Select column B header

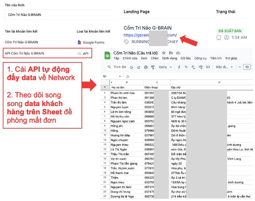[127, 82]
